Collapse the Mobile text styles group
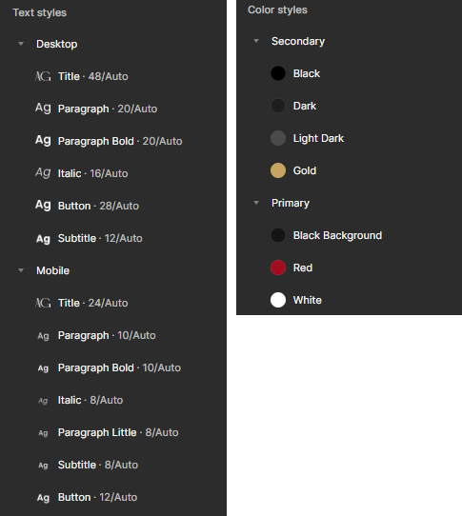462x516 pixels. [21, 270]
